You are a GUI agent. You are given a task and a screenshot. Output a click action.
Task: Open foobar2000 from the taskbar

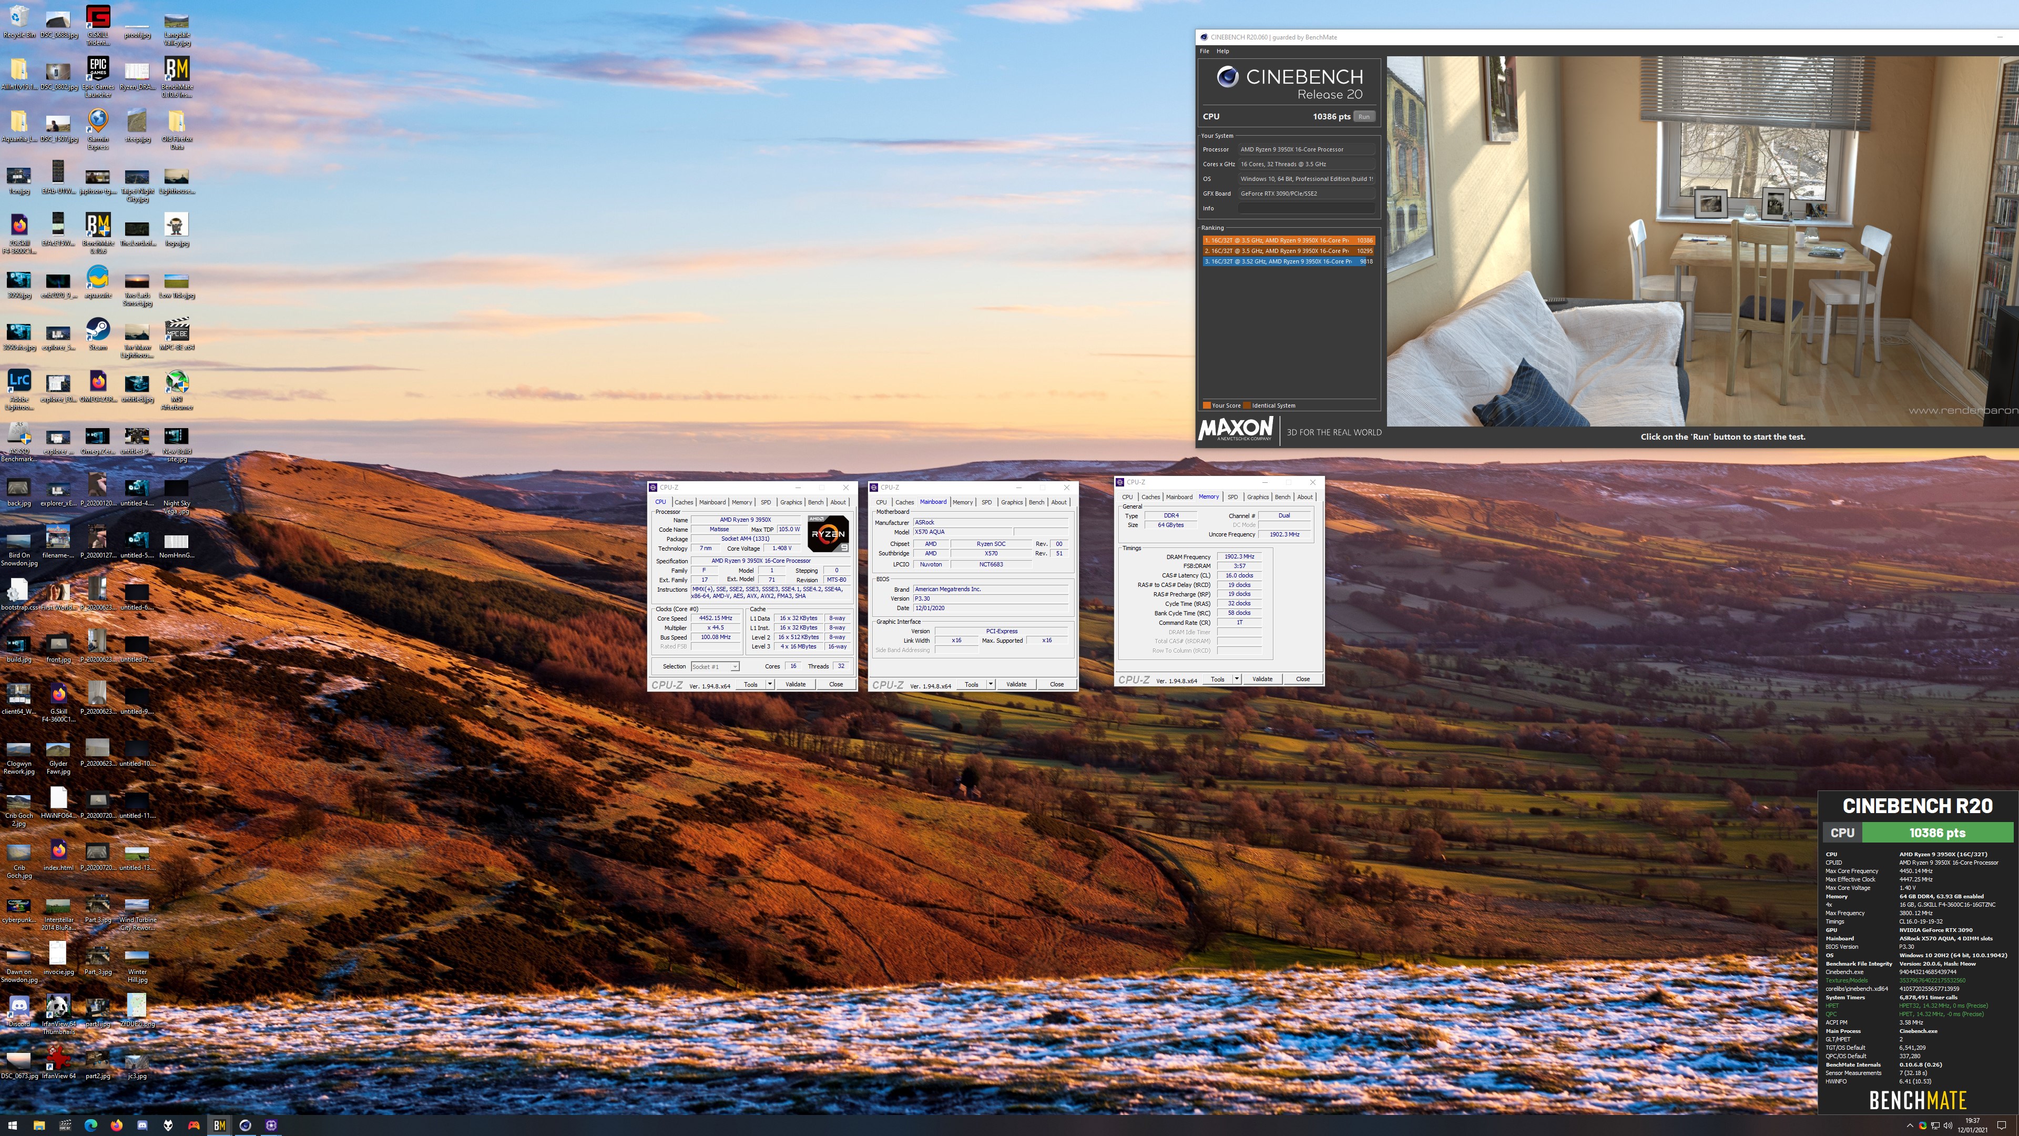click(168, 1125)
